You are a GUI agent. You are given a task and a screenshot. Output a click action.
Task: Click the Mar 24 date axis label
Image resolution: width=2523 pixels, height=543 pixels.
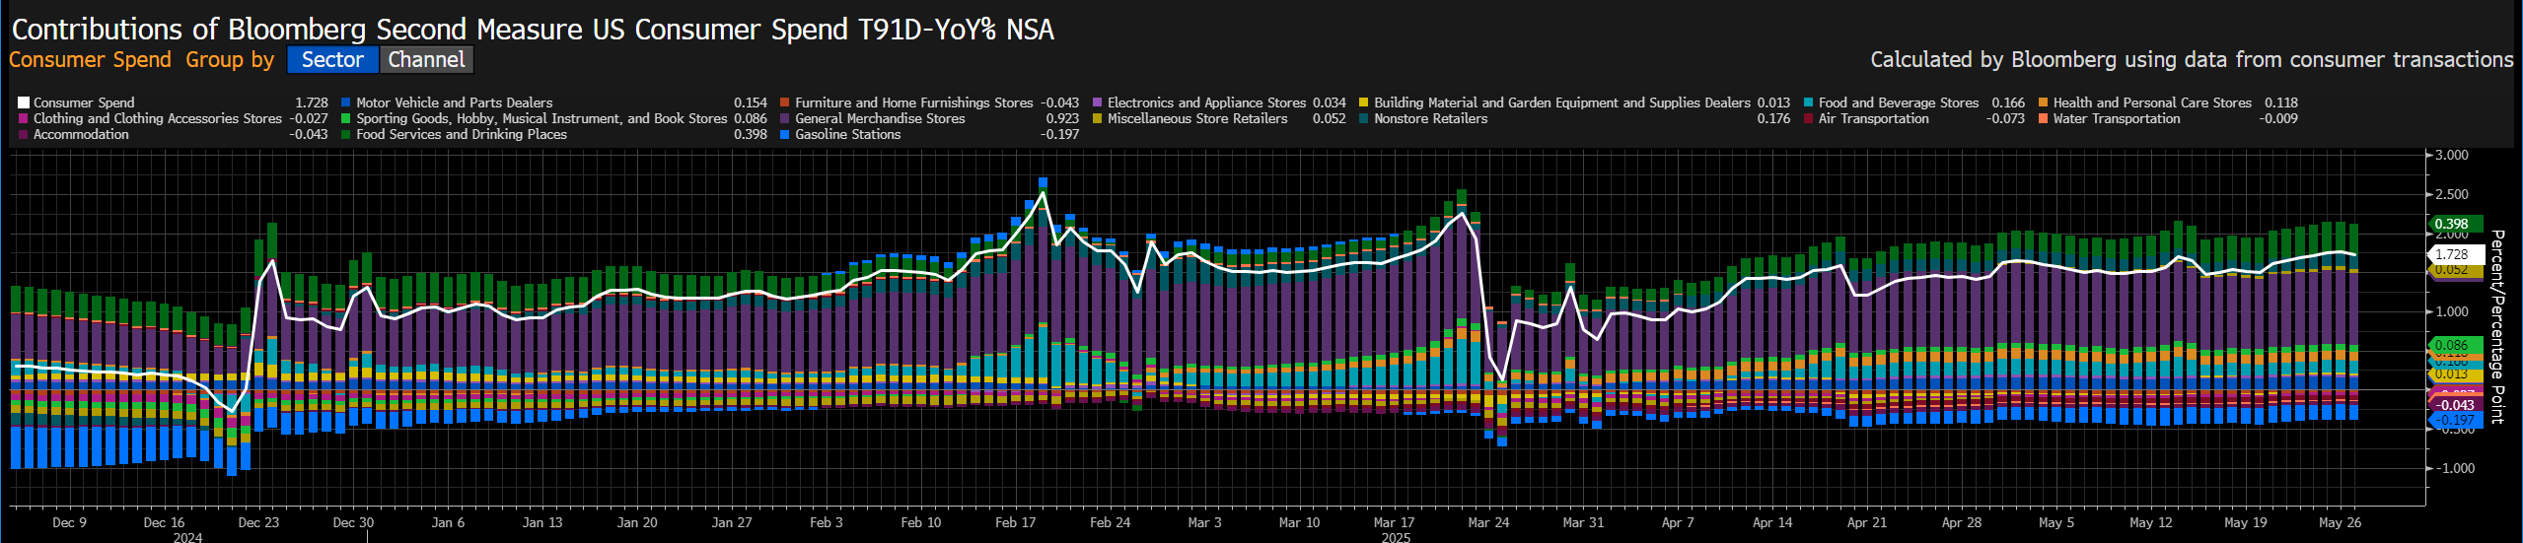click(x=1488, y=522)
